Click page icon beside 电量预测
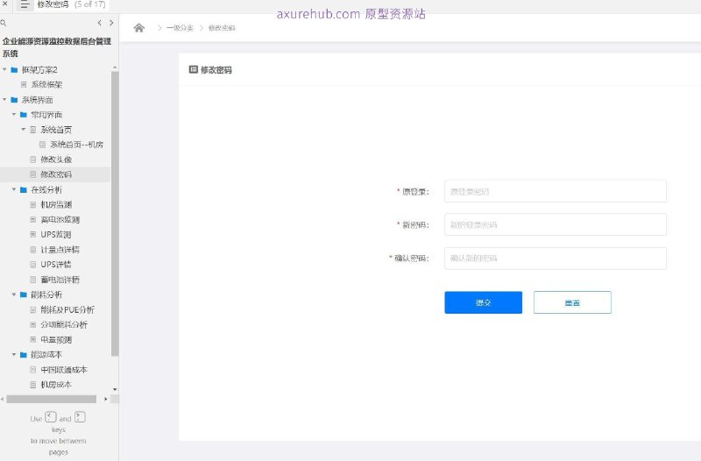 (33, 339)
